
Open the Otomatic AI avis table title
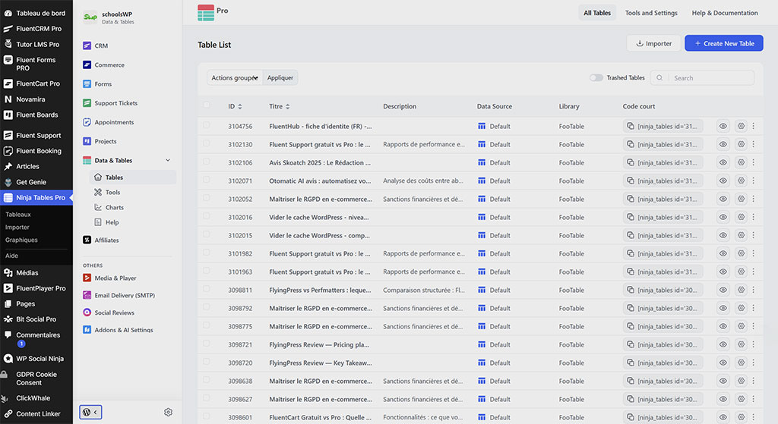[x=320, y=181]
